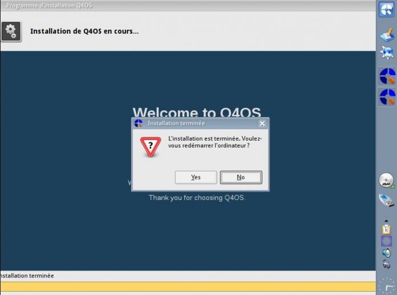Close the Installation terminée dialog
The width and height of the screenshot is (397, 295).
tap(262, 124)
